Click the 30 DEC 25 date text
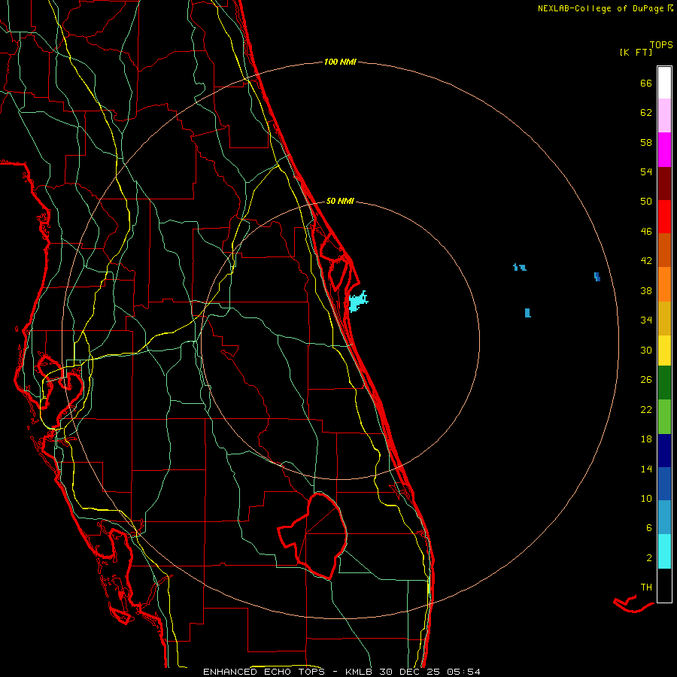 click(x=410, y=672)
